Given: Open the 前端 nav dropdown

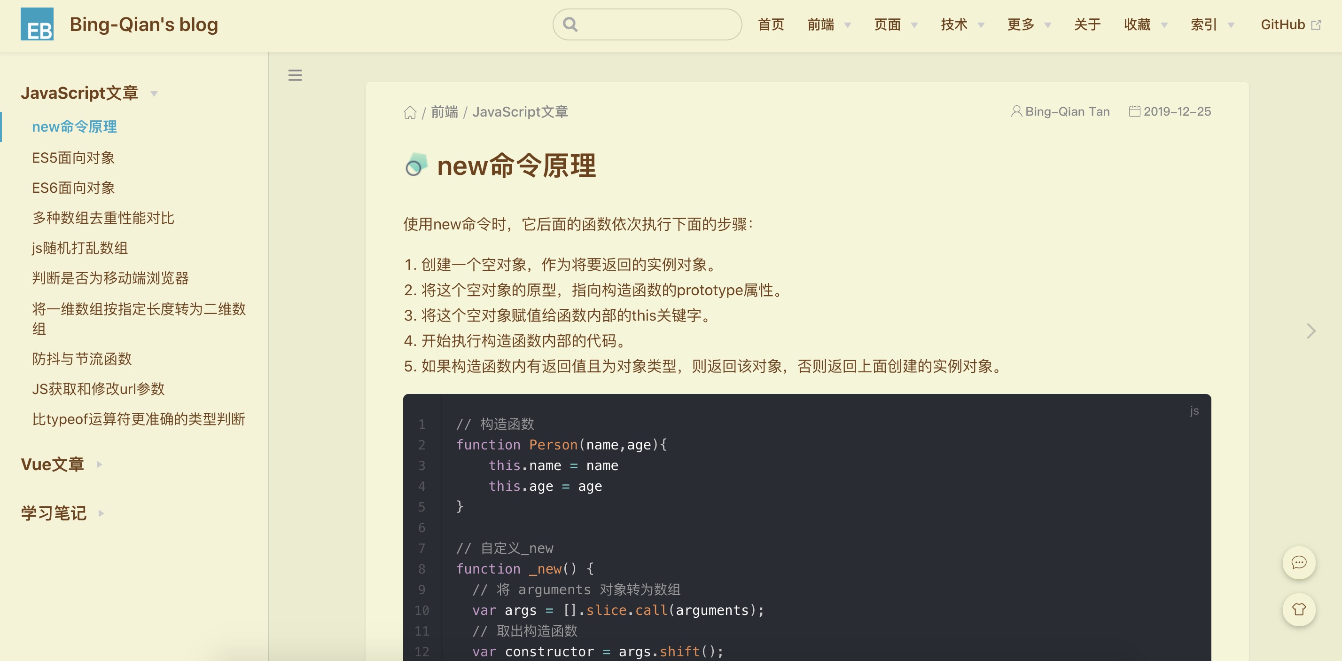Looking at the screenshot, I should pyautogui.click(x=828, y=24).
